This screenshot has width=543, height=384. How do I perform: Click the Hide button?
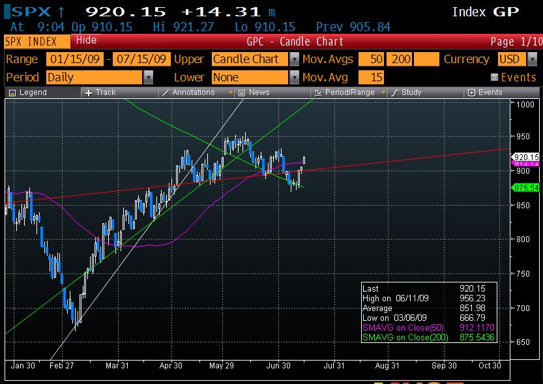click(x=86, y=40)
